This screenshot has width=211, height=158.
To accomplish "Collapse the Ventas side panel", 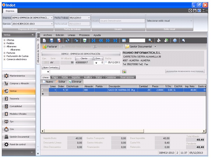I will click(32, 35).
